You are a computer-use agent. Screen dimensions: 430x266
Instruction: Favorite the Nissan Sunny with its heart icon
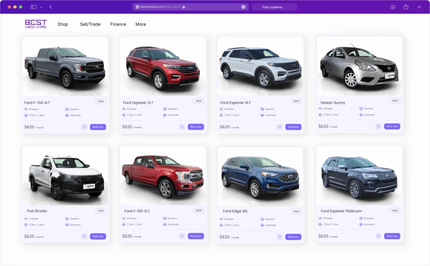(x=378, y=126)
